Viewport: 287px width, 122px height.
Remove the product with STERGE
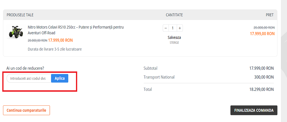[174, 43]
